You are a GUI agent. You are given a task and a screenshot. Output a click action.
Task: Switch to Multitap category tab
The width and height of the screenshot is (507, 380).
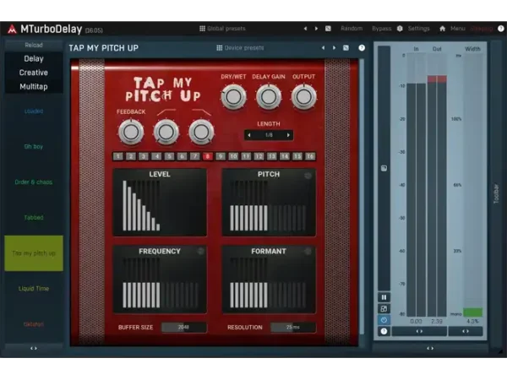click(34, 87)
